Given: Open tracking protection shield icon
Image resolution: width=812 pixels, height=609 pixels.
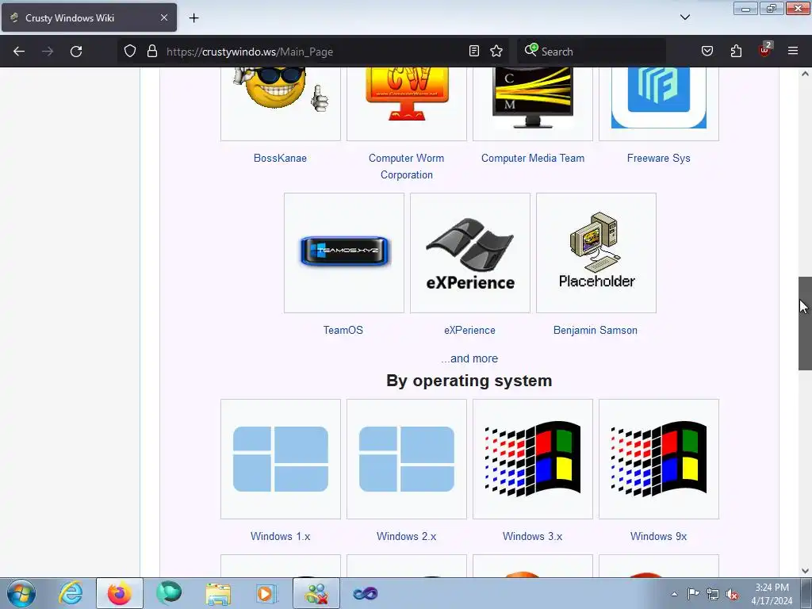Looking at the screenshot, I should coord(130,51).
